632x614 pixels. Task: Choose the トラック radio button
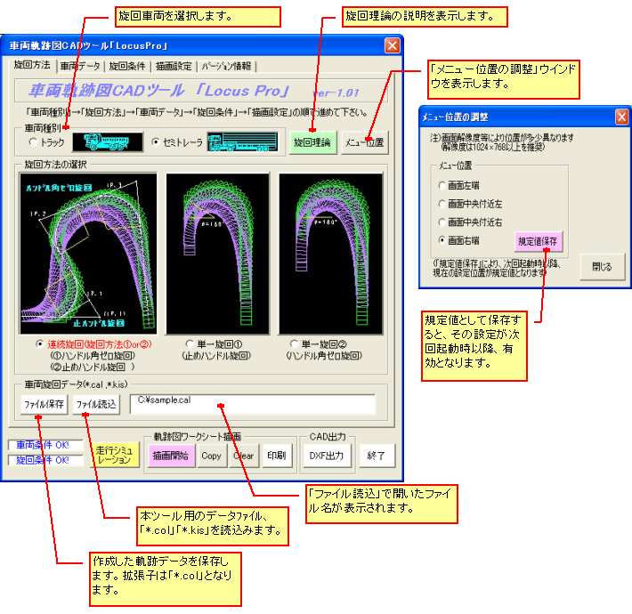coord(33,141)
